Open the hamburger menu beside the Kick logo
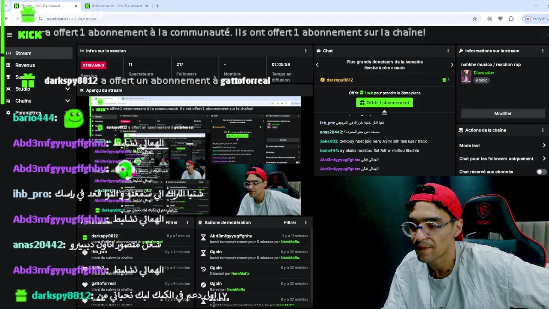 click(x=9, y=35)
